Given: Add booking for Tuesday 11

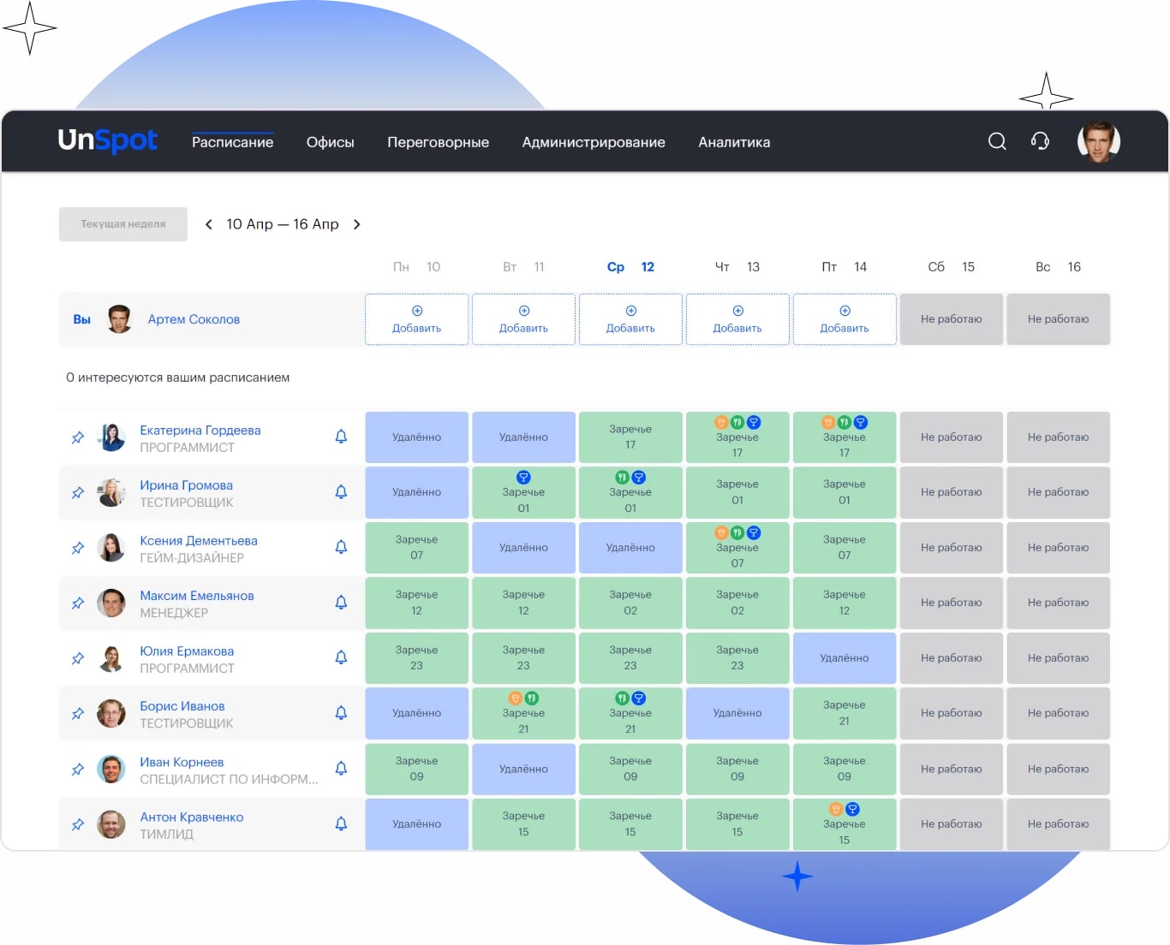Looking at the screenshot, I should tap(523, 319).
